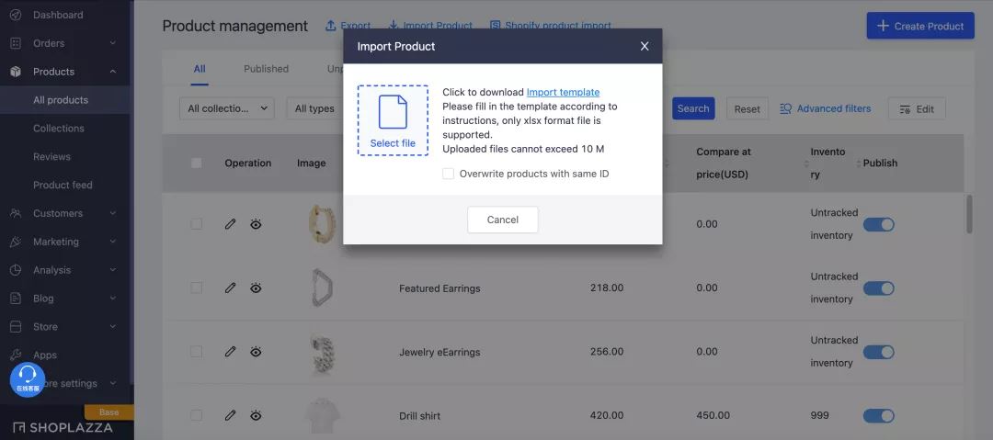
Task: Expand the Orders menu chevron
Action: tap(113, 43)
